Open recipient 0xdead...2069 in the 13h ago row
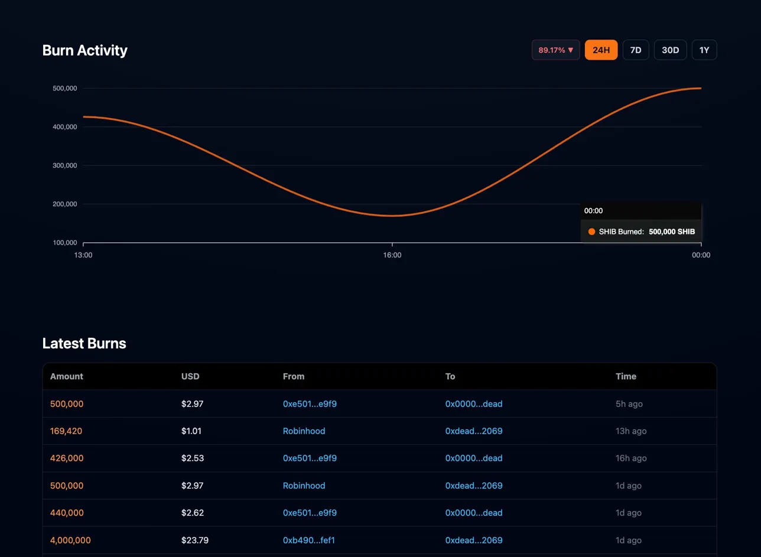The height and width of the screenshot is (557, 761). coord(473,431)
